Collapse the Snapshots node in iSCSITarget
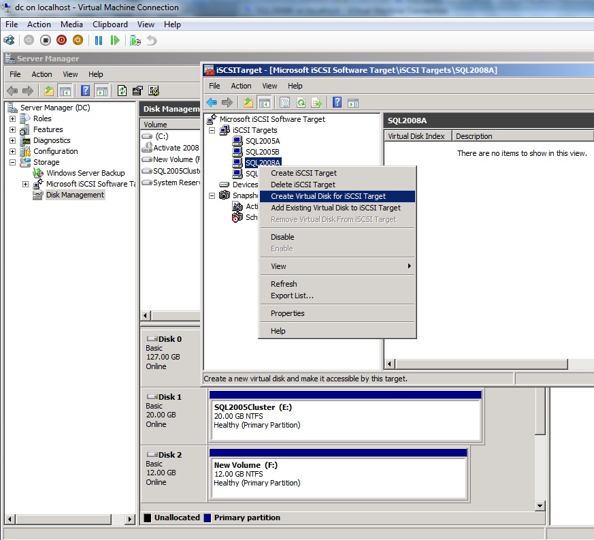Viewport: 594px width, 540px height. [x=212, y=195]
